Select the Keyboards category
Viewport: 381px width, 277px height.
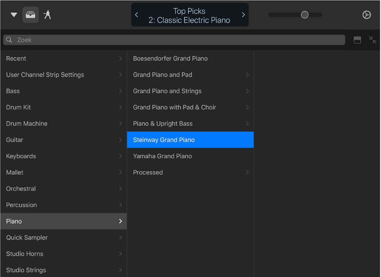pyautogui.click(x=21, y=156)
